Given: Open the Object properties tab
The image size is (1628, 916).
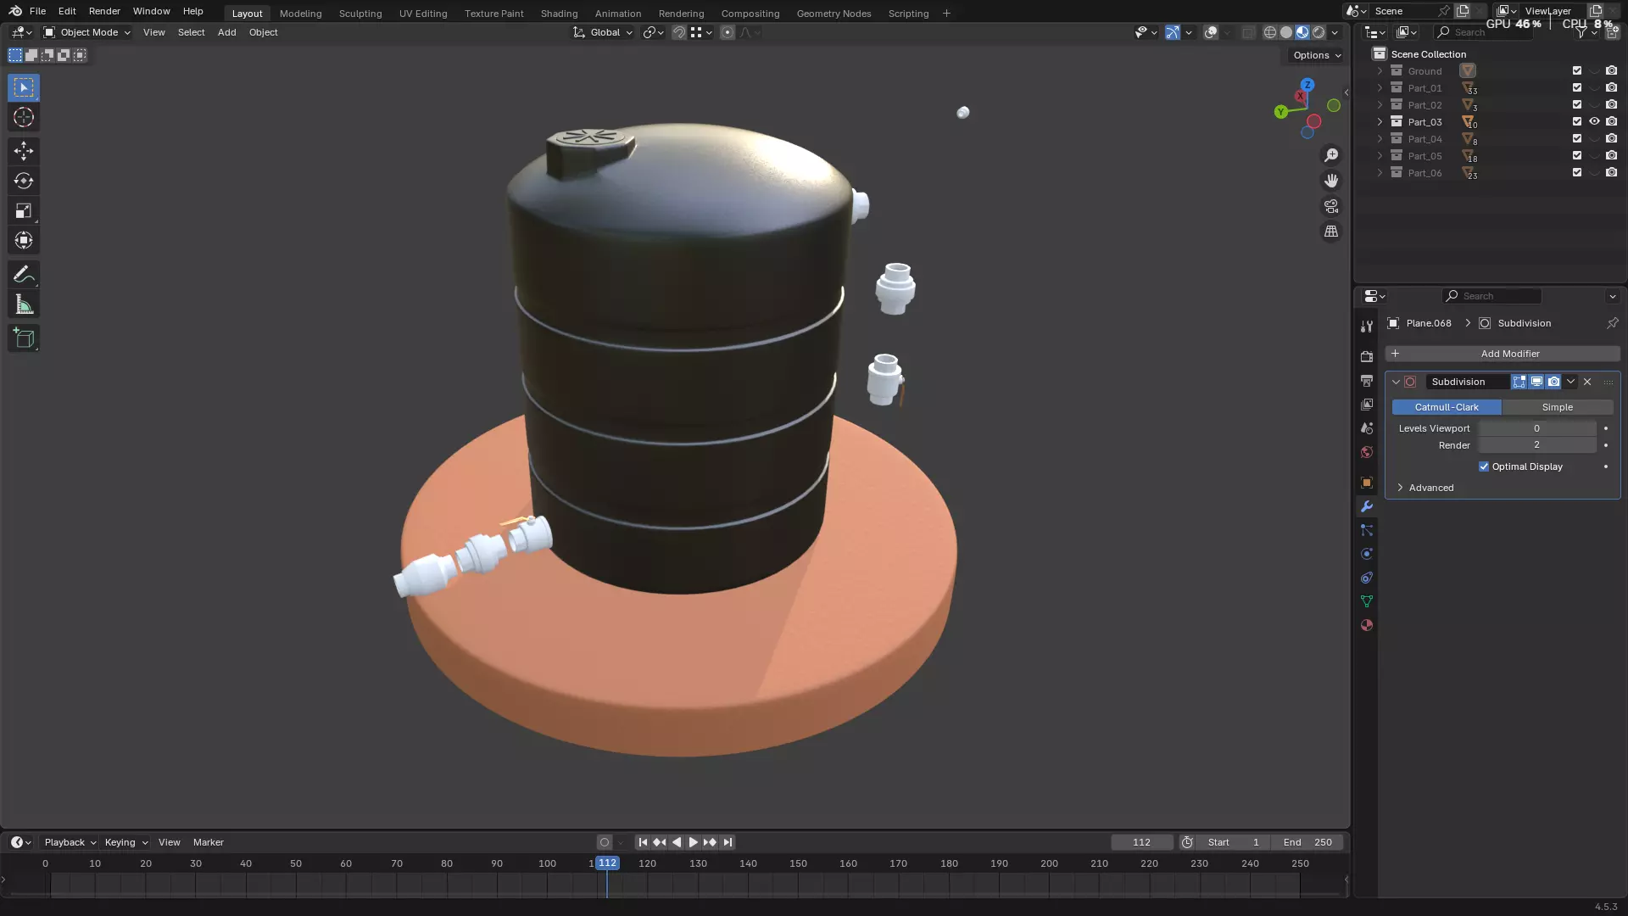Looking at the screenshot, I should (1366, 483).
